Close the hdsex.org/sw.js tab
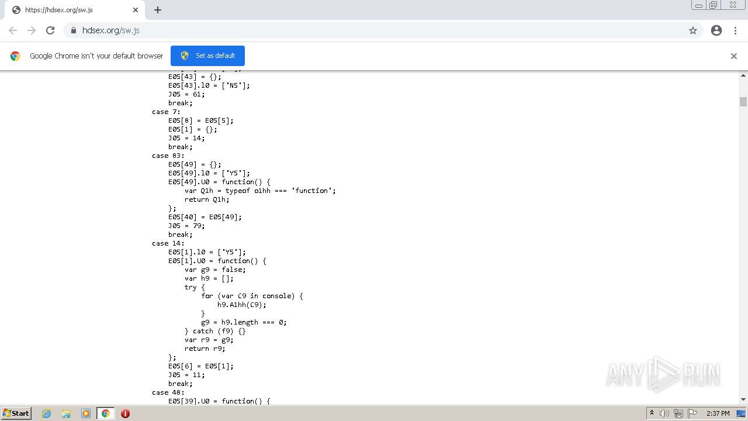The height and width of the screenshot is (421, 748). coord(136,10)
